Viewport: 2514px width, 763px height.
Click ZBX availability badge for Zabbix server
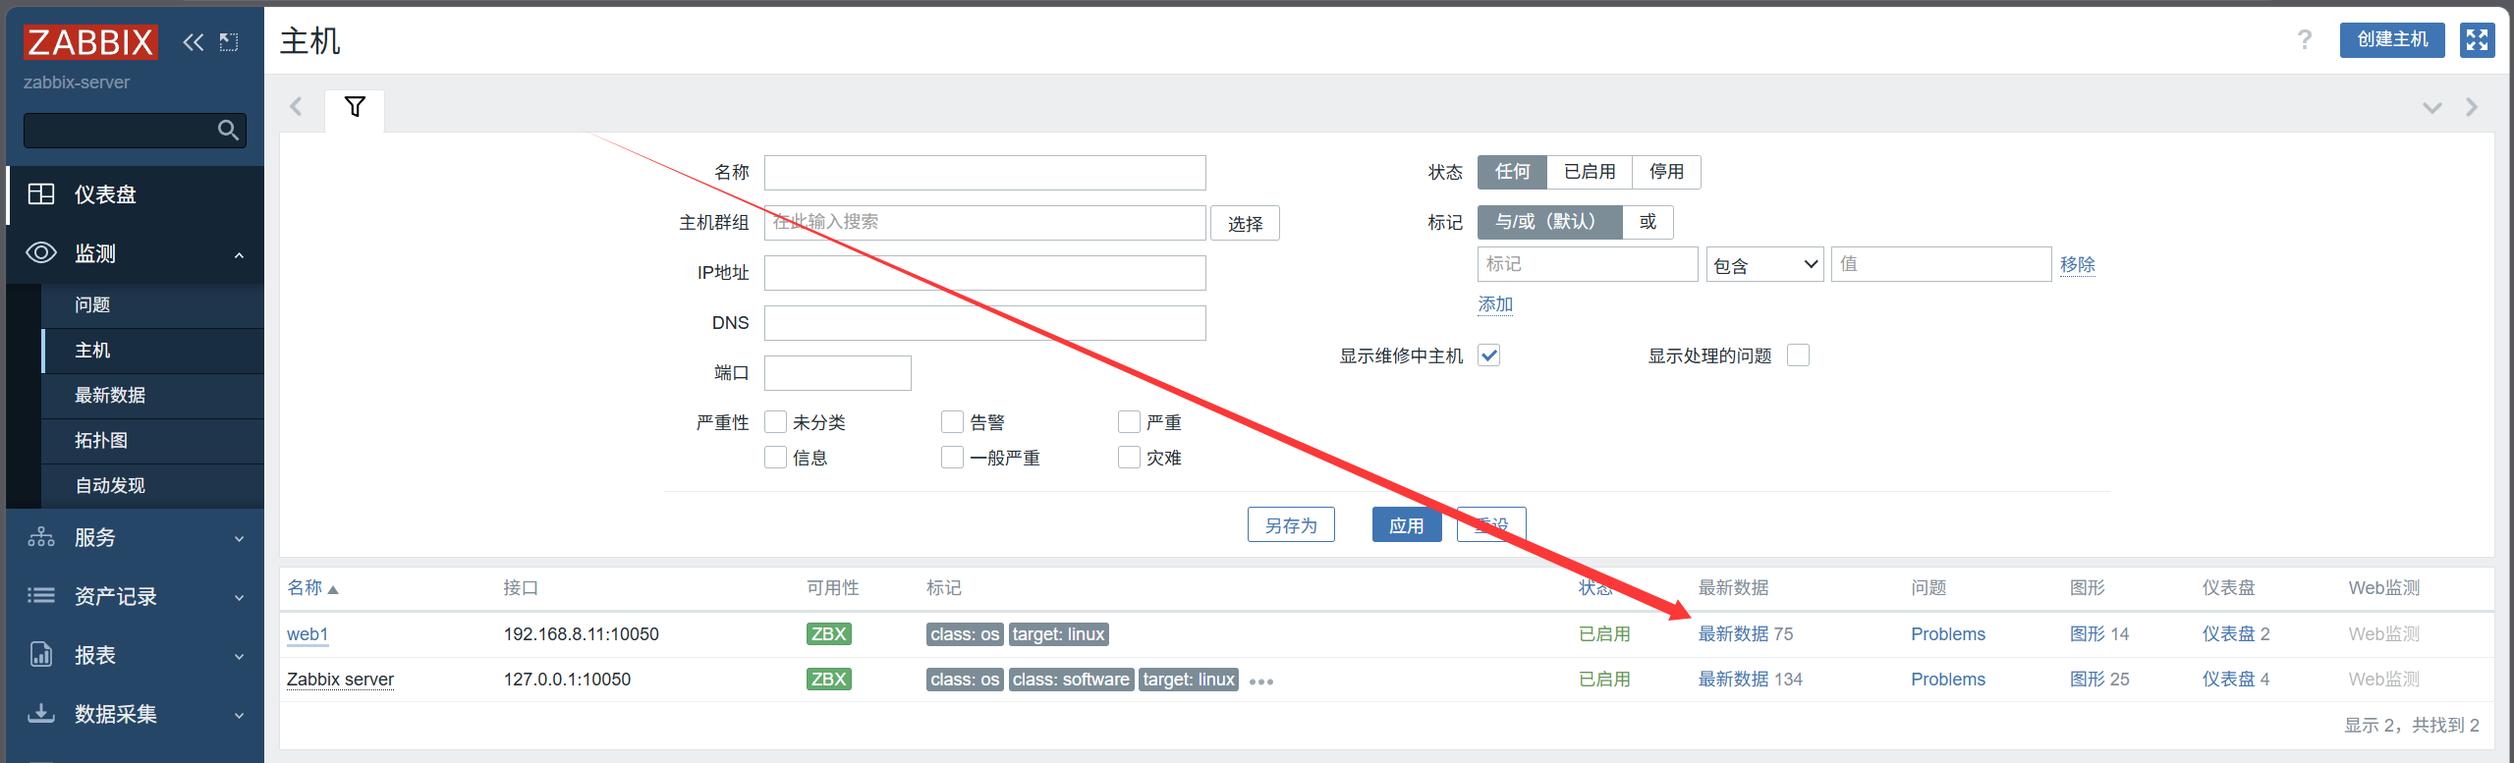828,679
